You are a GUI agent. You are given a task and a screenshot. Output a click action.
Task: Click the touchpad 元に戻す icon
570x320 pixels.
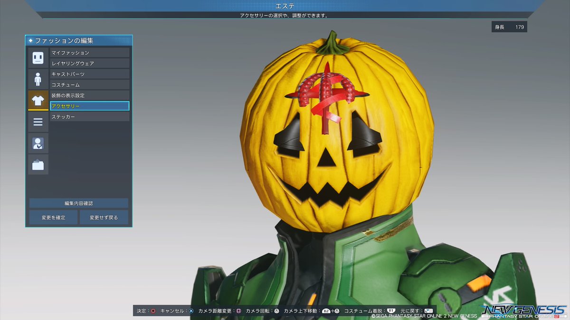tap(428, 311)
